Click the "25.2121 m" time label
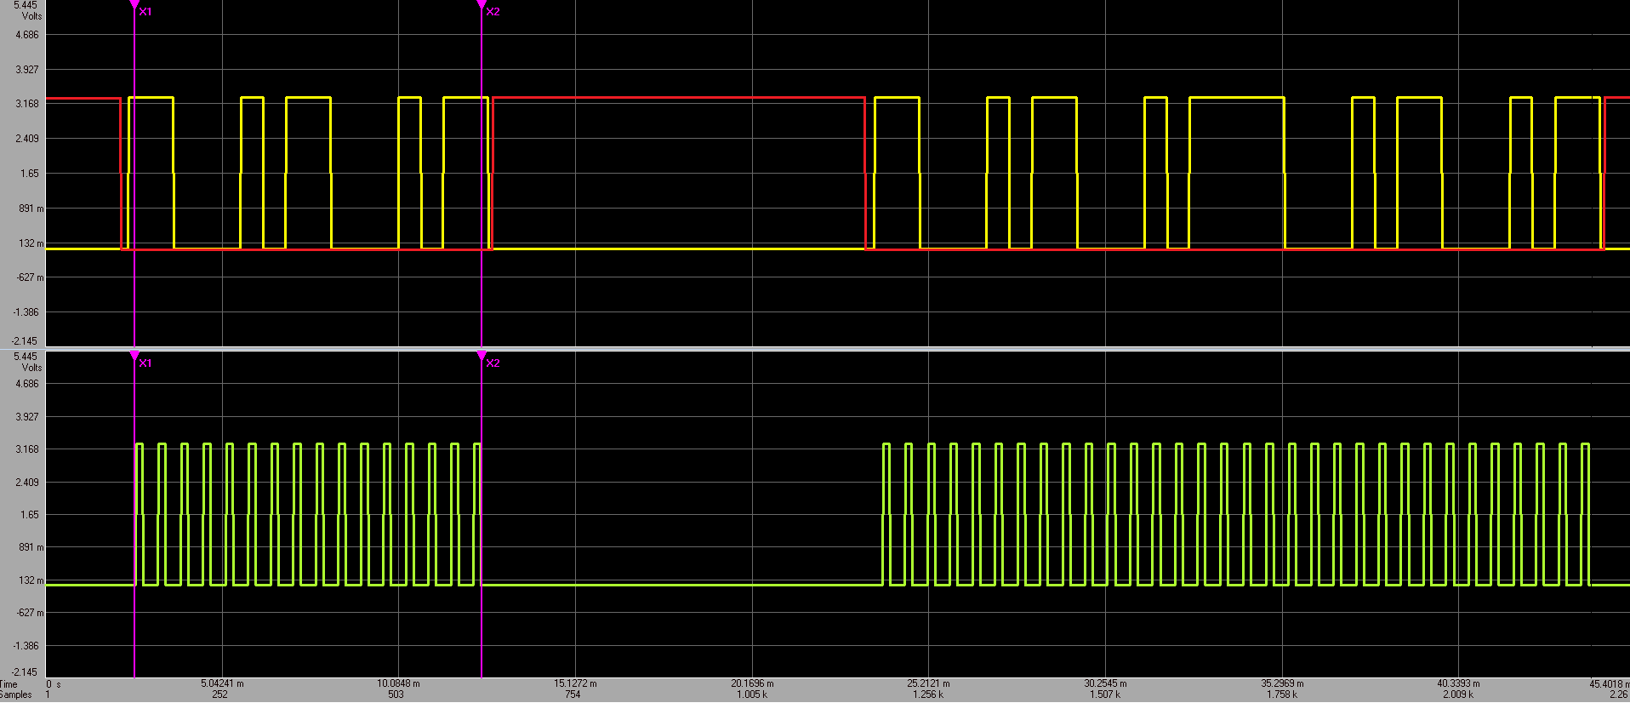The width and height of the screenshot is (1630, 703). coord(928,683)
